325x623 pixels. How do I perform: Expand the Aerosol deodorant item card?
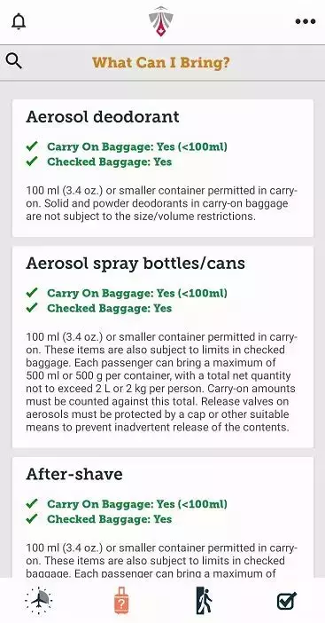(x=163, y=168)
